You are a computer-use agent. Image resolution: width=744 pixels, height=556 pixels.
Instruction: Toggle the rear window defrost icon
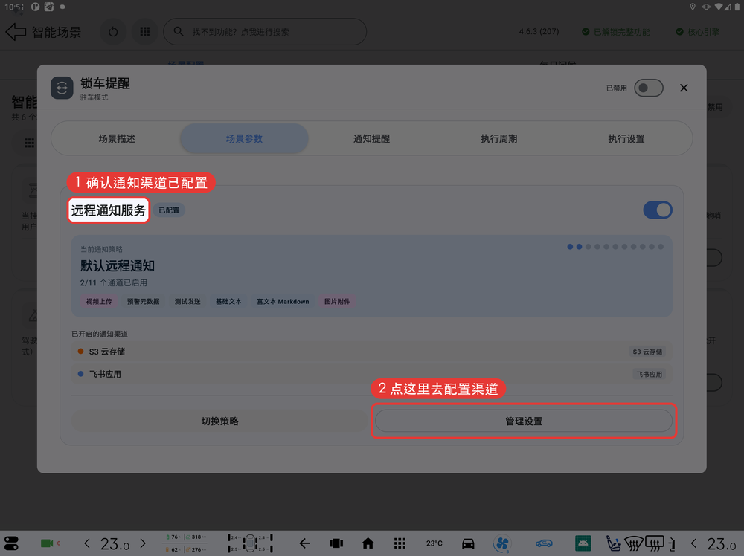pyautogui.click(x=655, y=543)
